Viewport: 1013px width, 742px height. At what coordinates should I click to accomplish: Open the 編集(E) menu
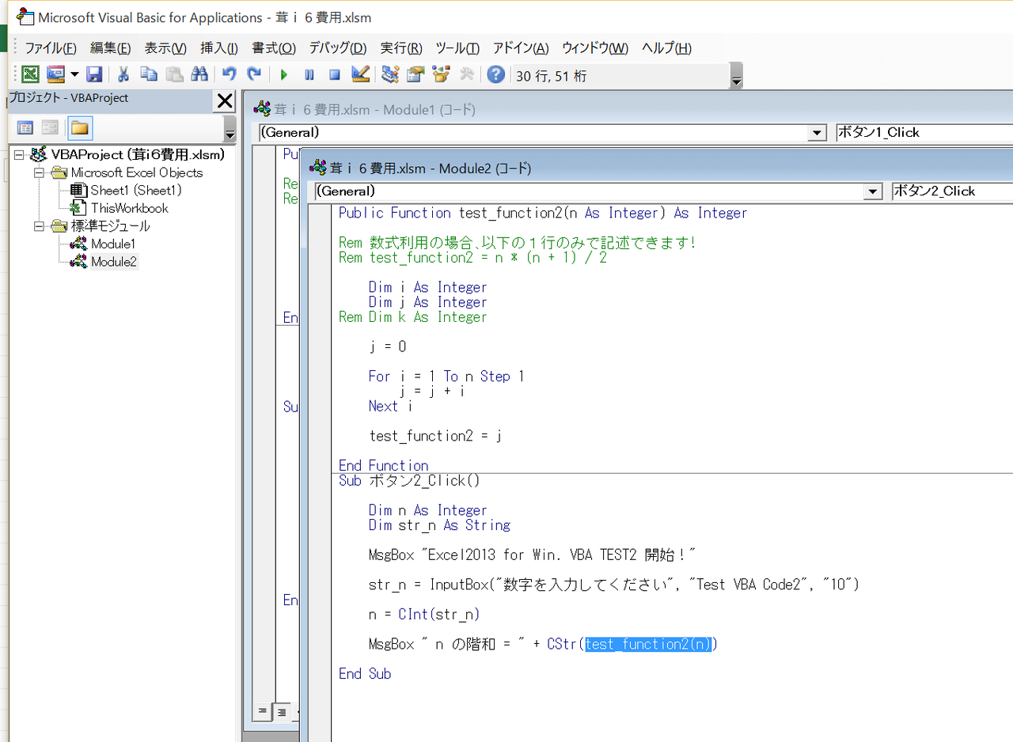click(x=111, y=48)
